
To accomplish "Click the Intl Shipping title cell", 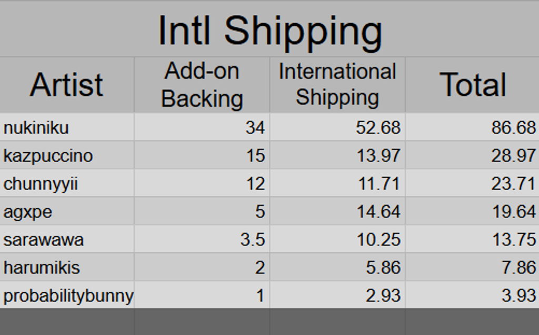I will tap(269, 31).
